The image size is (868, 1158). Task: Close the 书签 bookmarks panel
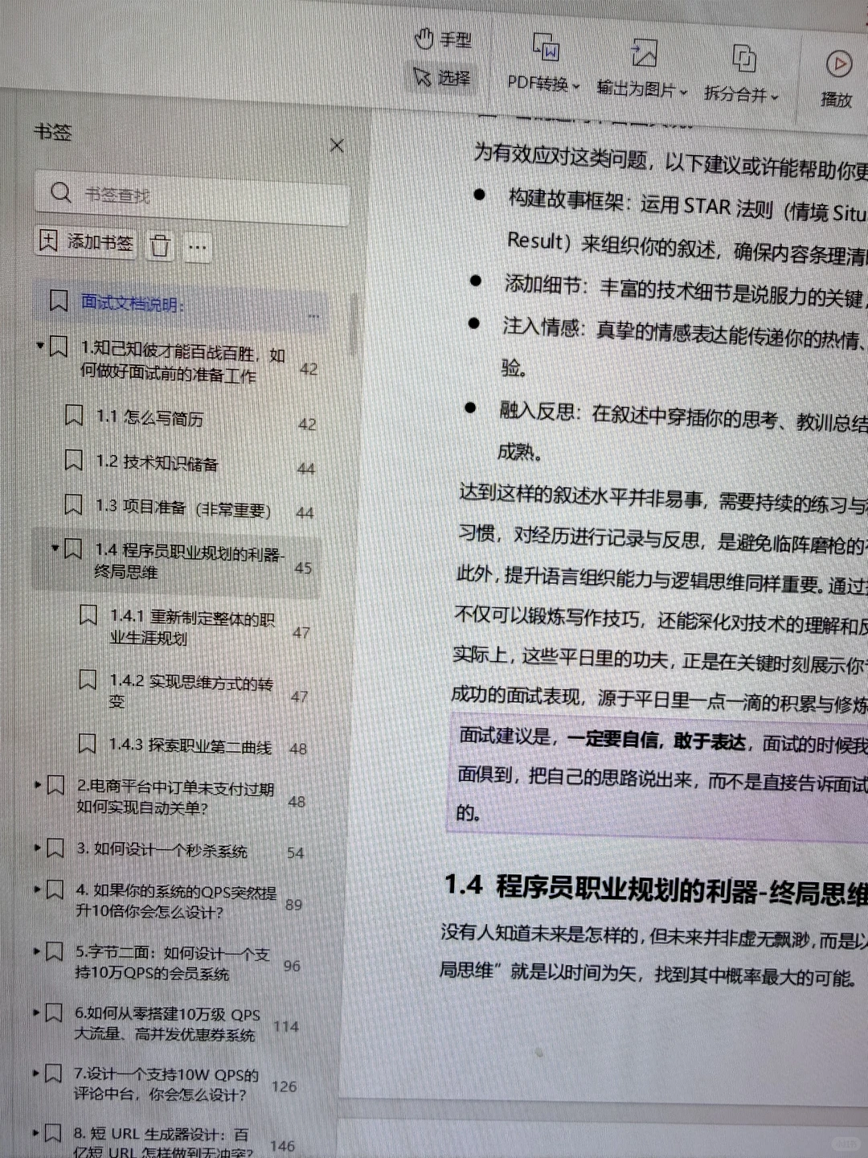[x=337, y=146]
